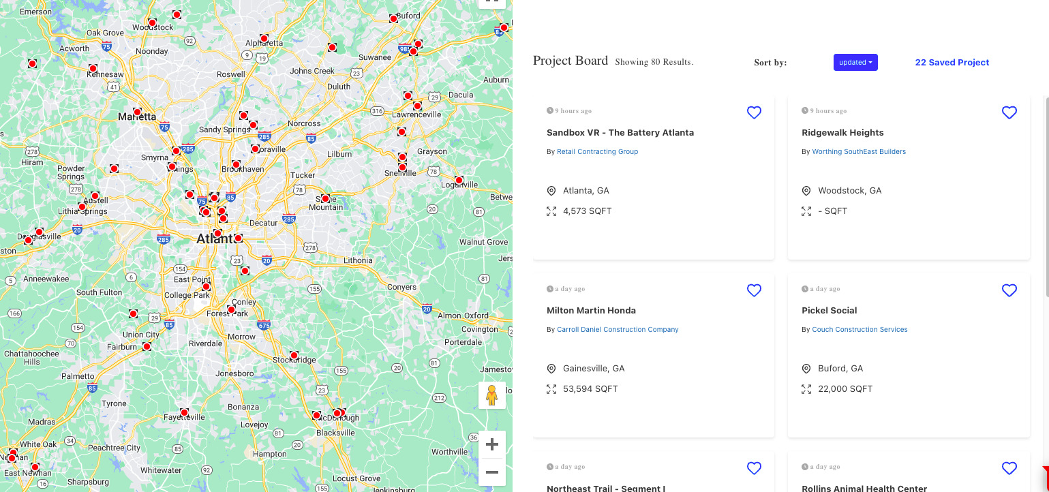Zoom out on the map

tap(491, 472)
